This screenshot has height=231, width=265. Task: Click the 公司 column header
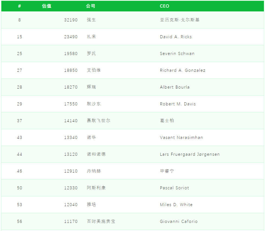tap(91, 6)
